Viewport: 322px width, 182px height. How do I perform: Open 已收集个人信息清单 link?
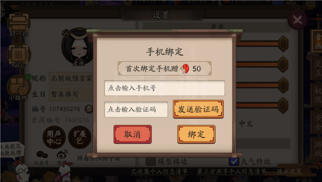160,171
